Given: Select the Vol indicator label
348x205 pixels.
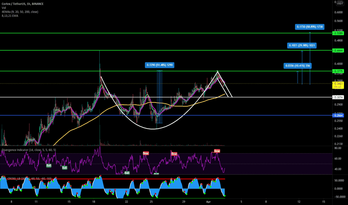Looking at the screenshot, I should pyautogui.click(x=4, y=8).
